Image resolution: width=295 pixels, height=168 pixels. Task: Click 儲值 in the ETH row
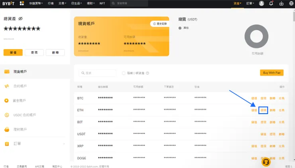click(254, 110)
